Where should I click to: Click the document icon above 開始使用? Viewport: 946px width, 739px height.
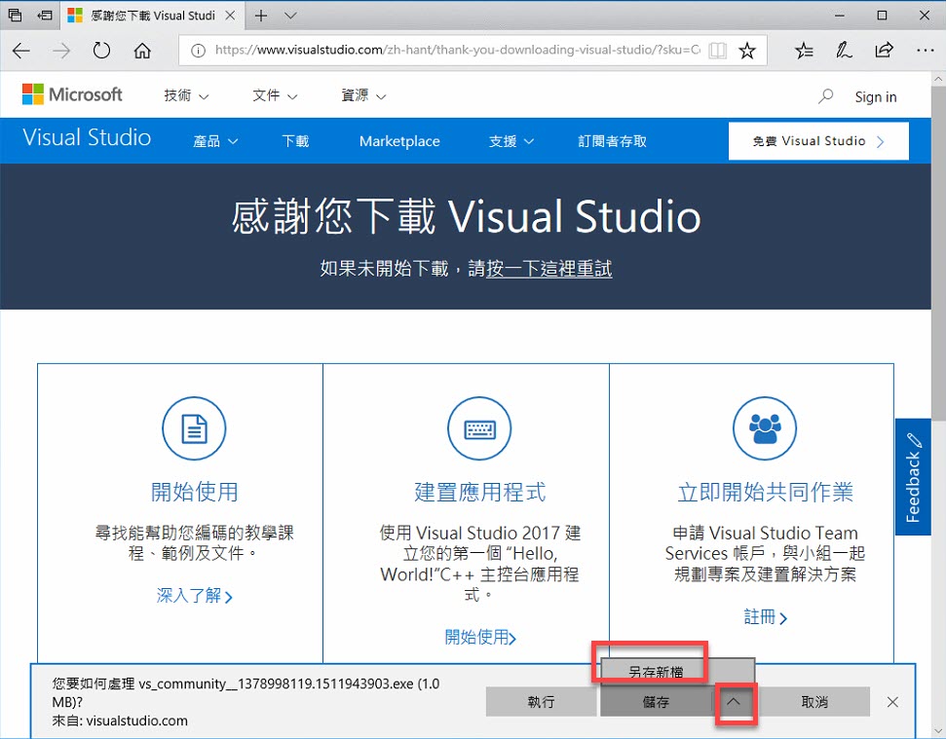(194, 428)
